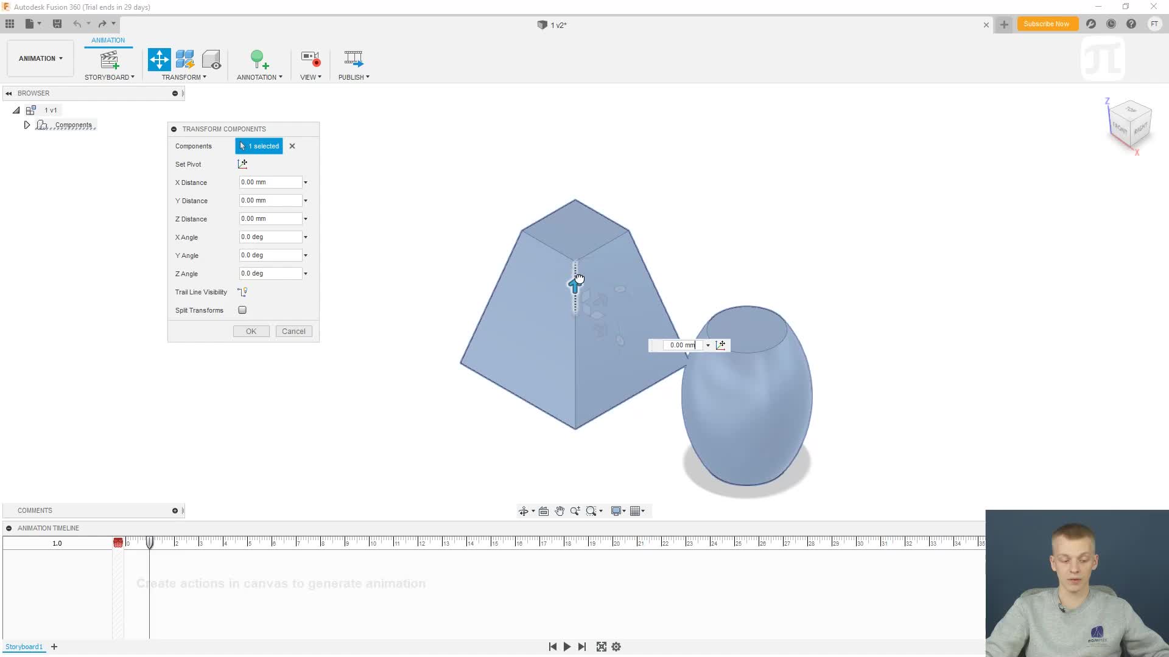This screenshot has height=657, width=1169.
Task: Click the canvas Set Pivot icon
Action: coord(721,345)
